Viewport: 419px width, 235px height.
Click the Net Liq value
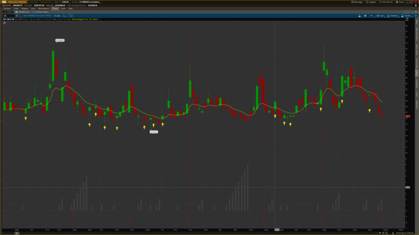(x=60, y=5)
